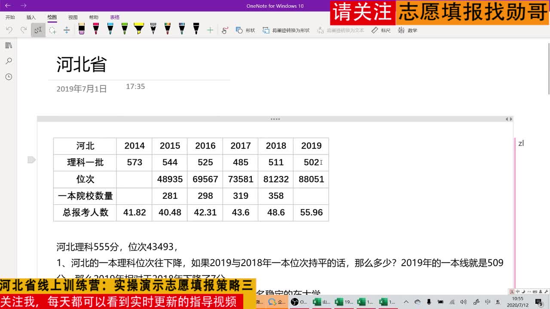Click the zl author tag
This screenshot has height=309, width=550.
521,143
